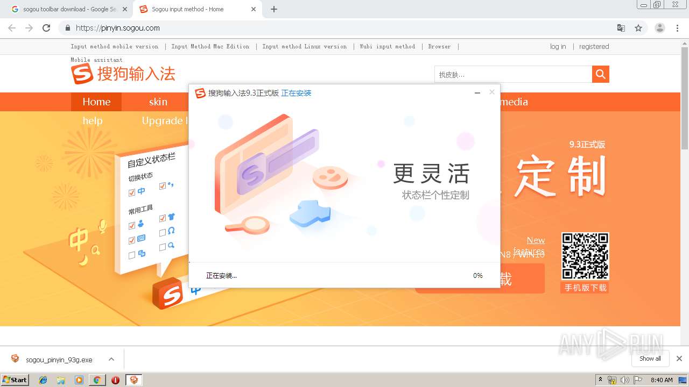
Task: Open the media navigation item
Action: (514, 102)
